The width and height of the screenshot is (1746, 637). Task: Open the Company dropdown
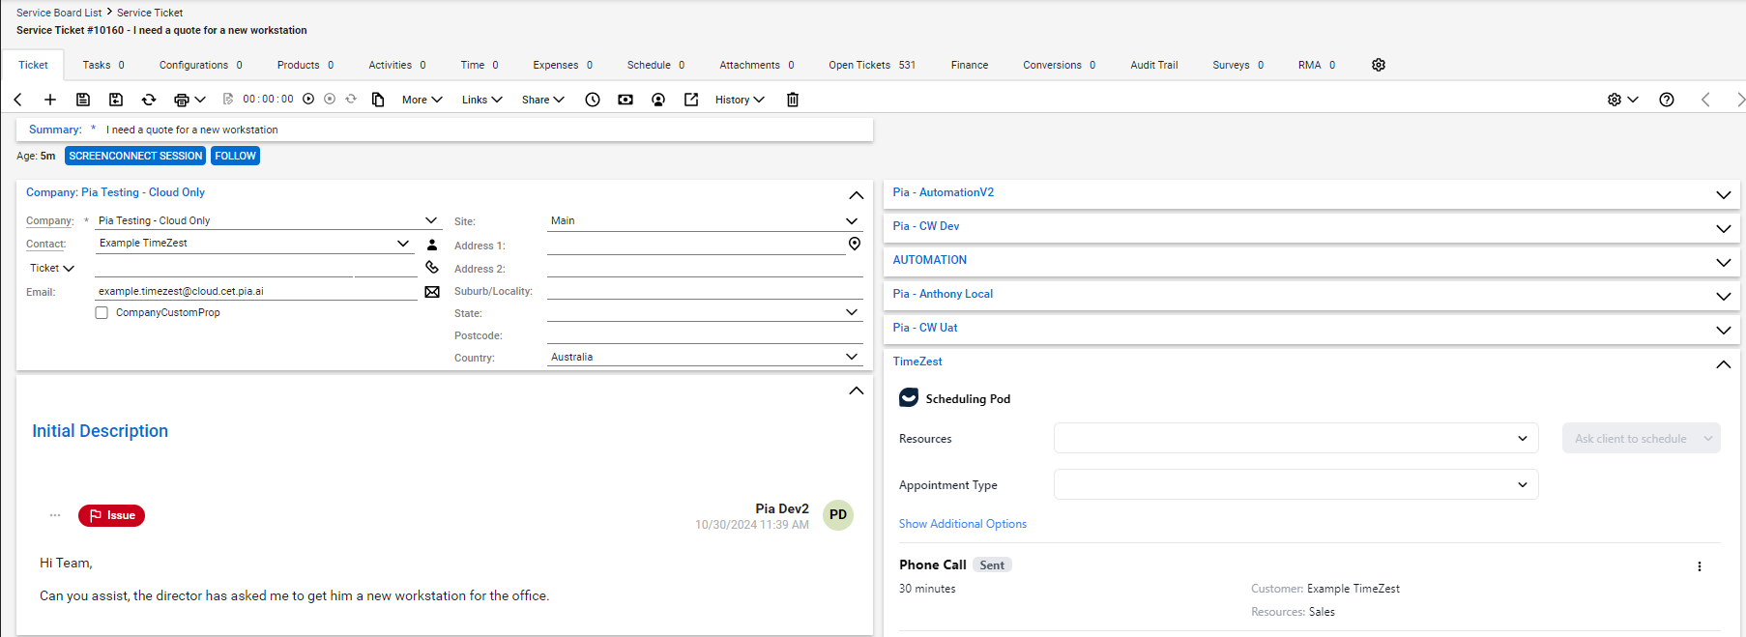431,220
